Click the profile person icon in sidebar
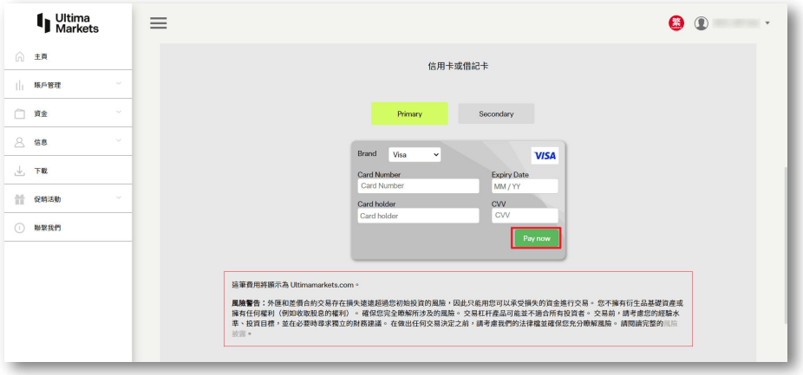Viewport: 803px width, 375px height. coord(20,142)
